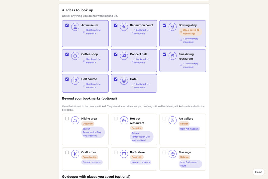The width and height of the screenshot is (268, 179).
Task: Click bookmark mention text under Golf course
Action: tap(93, 86)
